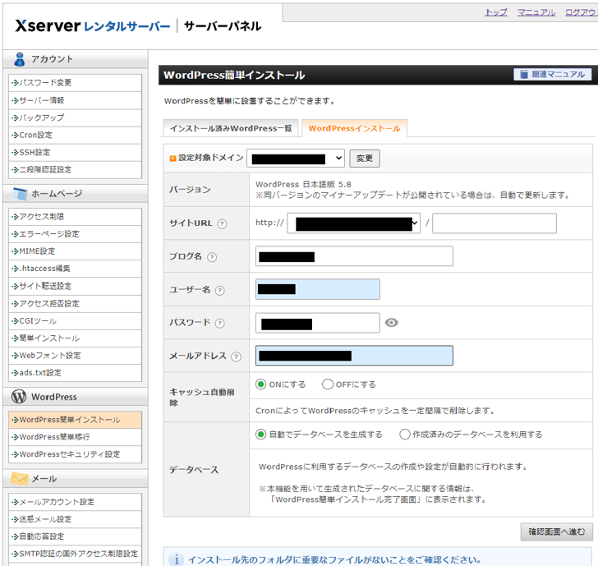The width and height of the screenshot is (598, 566).
Task: Open ads.txt設定 in sidebar
Action: tap(75, 373)
